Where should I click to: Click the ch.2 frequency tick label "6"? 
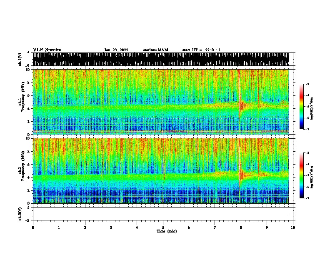coord(29,165)
